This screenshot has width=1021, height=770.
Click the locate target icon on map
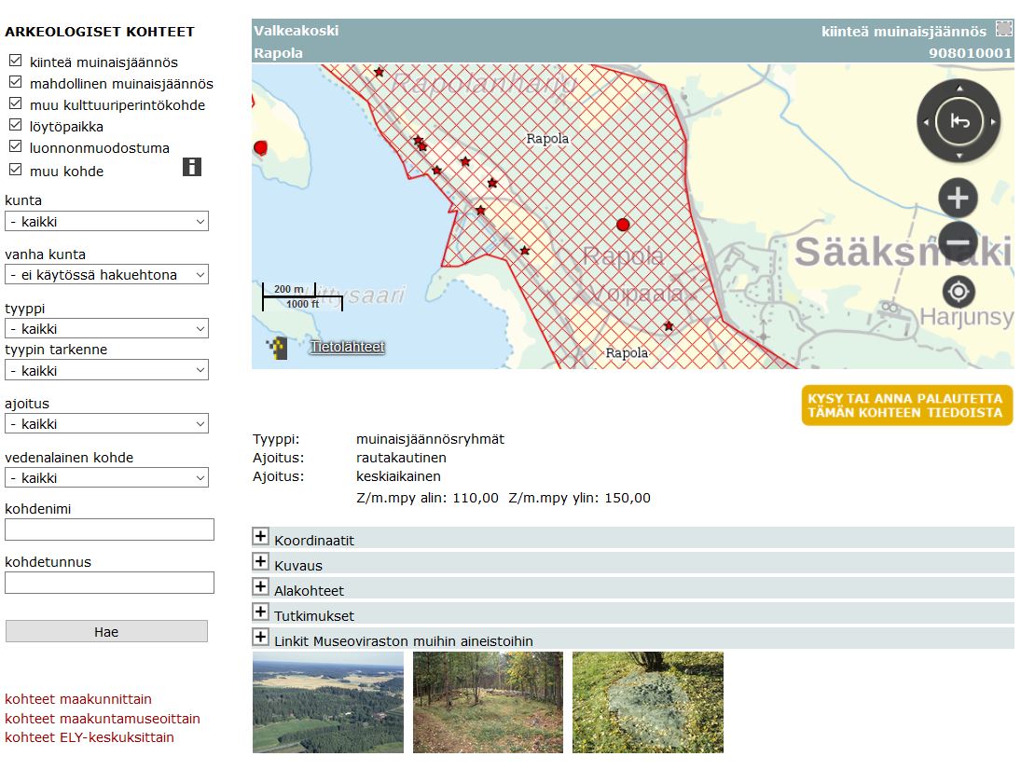958,292
